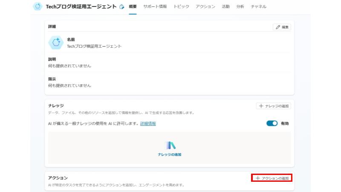Screen dimensions: 341x192
Task: Click the small icon beside agent title
Action: pyautogui.click(x=122, y=7)
